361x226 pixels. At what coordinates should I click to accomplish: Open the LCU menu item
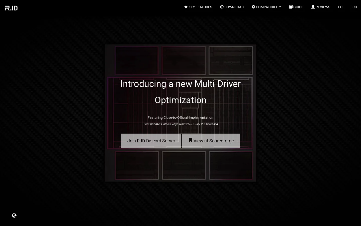(354, 7)
